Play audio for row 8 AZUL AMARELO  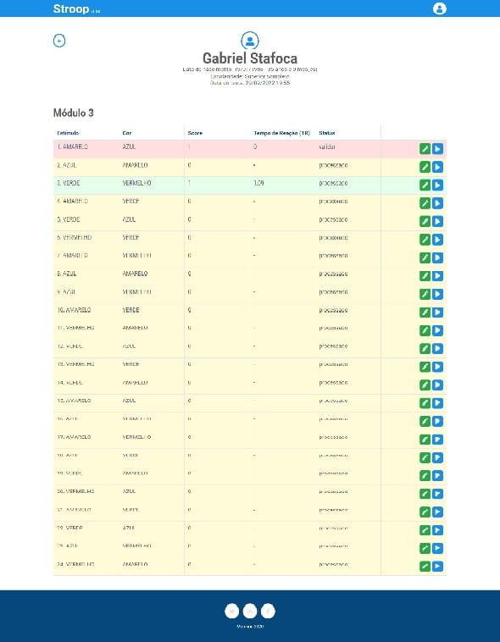coord(437,276)
